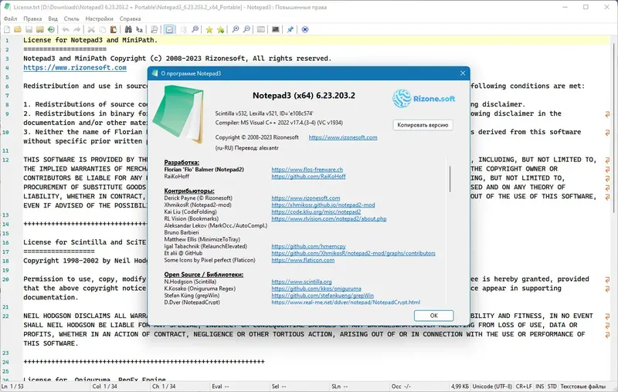Open Favorites with the yellow star icon
The height and width of the screenshot is (392, 618).
click(x=209, y=29)
